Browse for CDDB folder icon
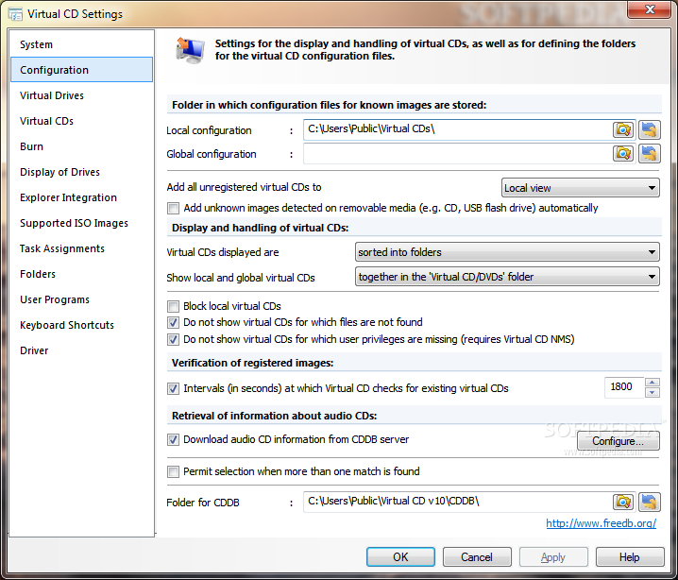The width and height of the screenshot is (678, 580). point(623,502)
